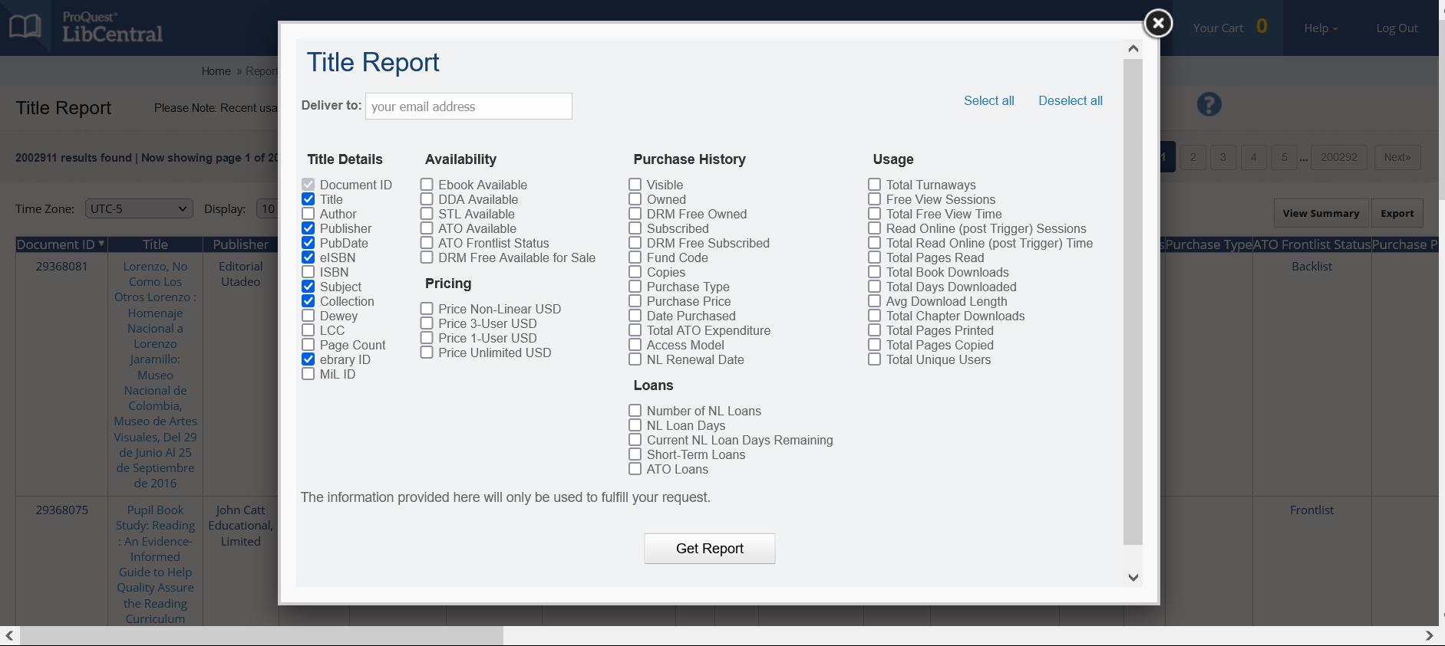Go to results page 3

1223,157
